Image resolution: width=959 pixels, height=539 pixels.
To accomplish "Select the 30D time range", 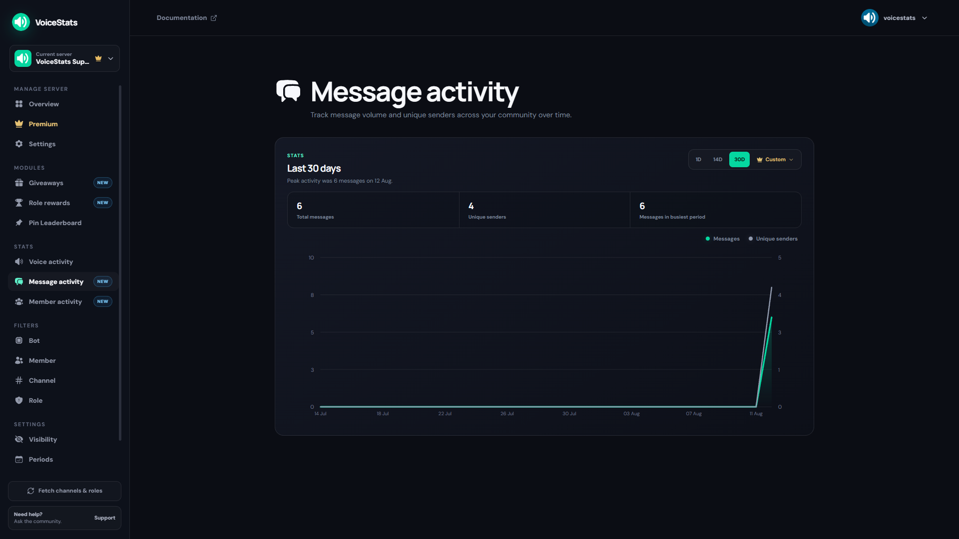I will click(x=739, y=160).
